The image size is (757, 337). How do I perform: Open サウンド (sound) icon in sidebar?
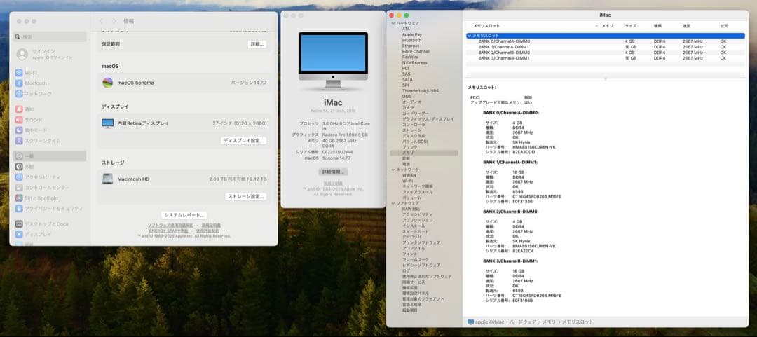coord(19,120)
